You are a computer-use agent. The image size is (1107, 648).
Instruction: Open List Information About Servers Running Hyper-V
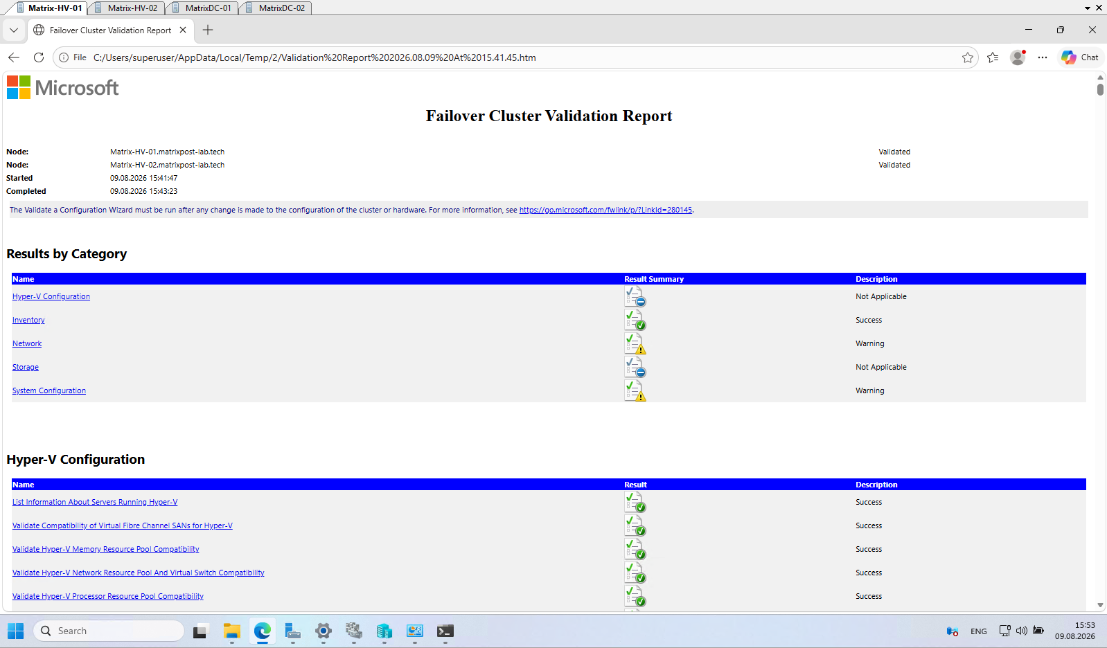tap(95, 502)
